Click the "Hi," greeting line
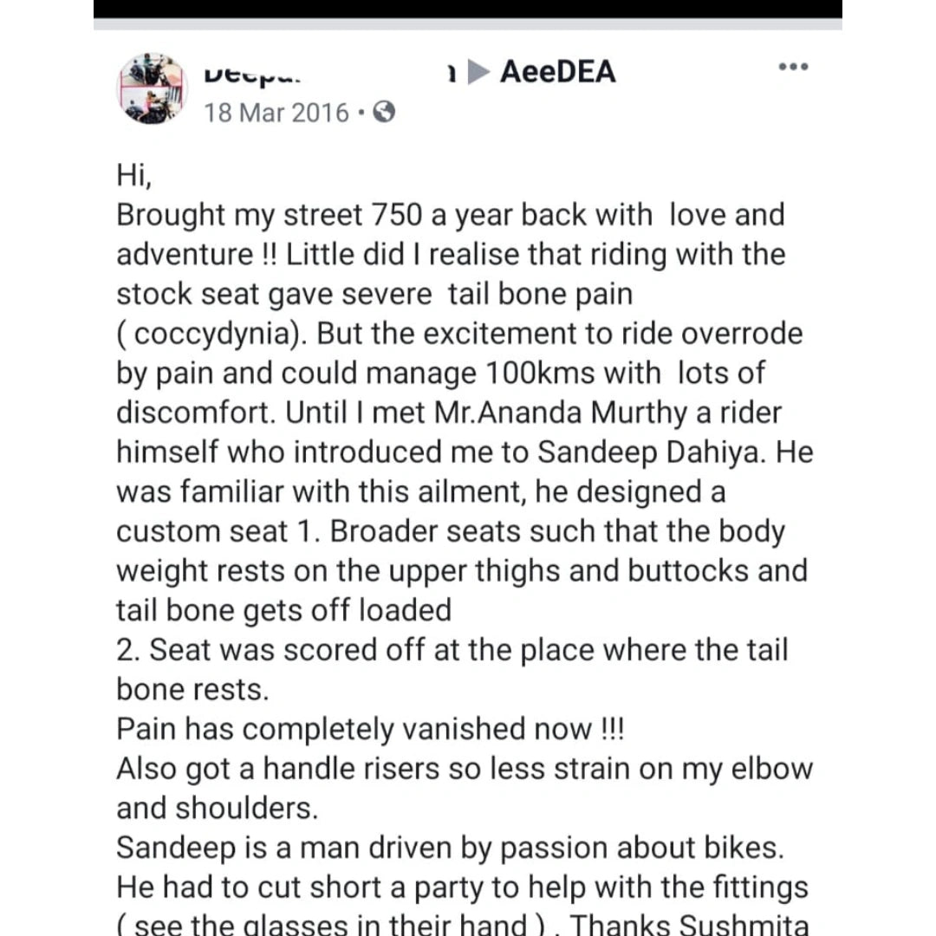936x936 pixels. tap(134, 176)
